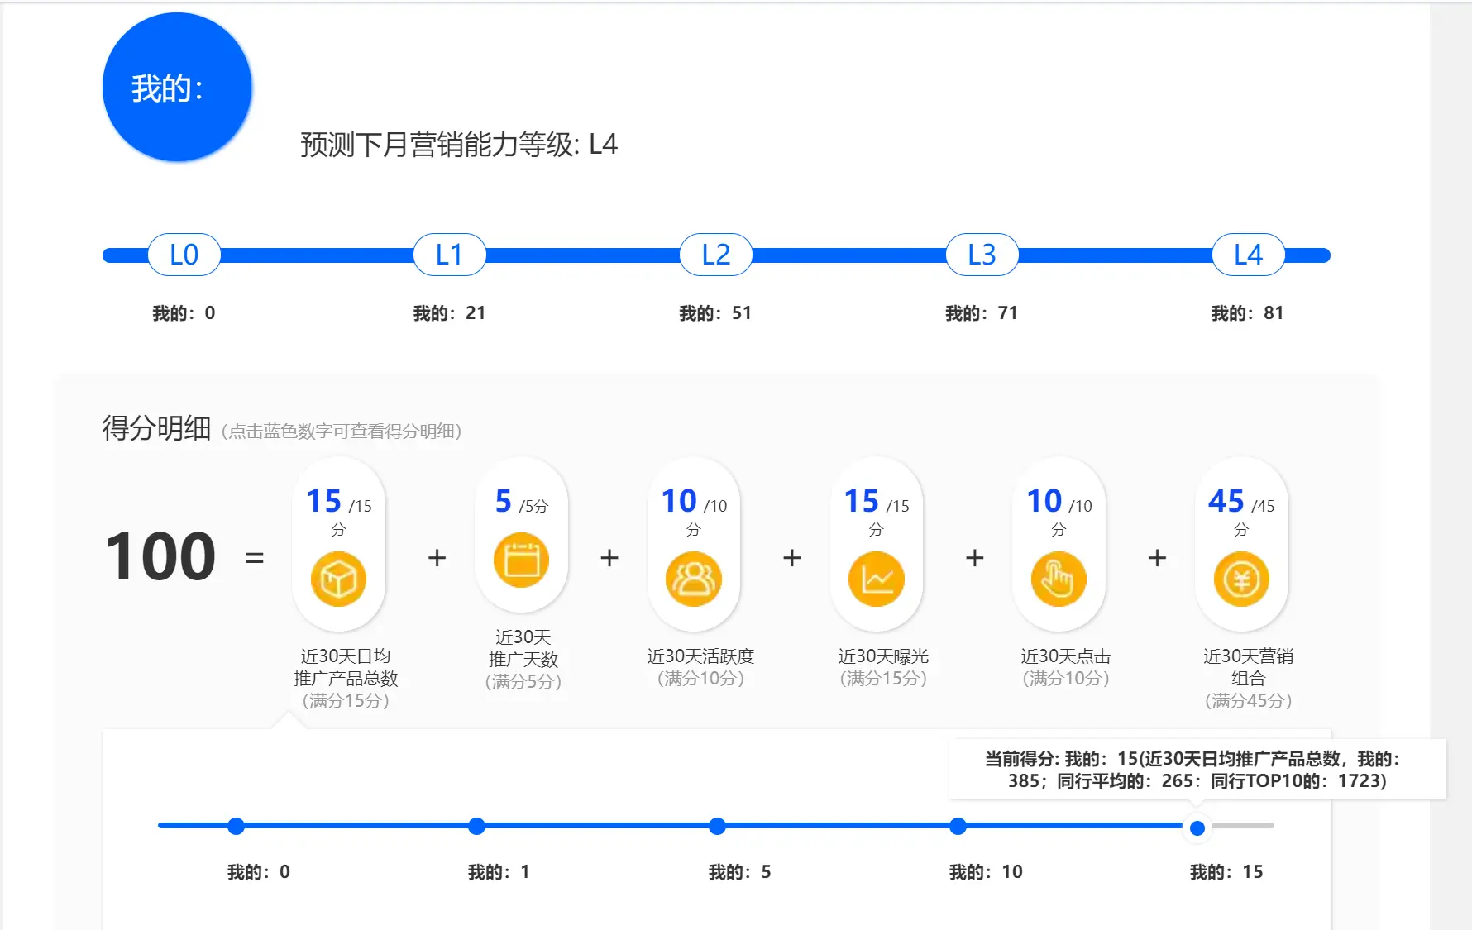Click the slider point labeled 我的: 10

[x=958, y=826]
